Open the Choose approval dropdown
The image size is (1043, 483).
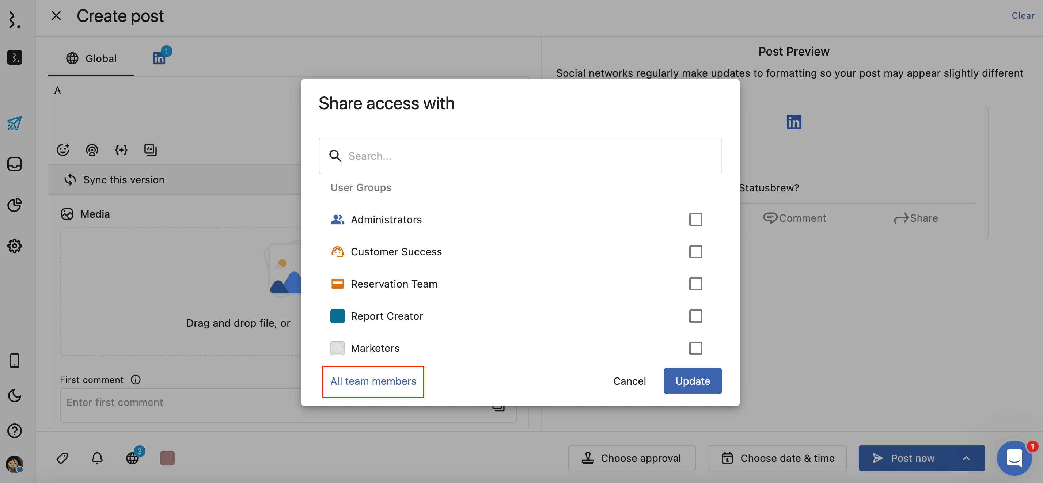click(x=632, y=458)
